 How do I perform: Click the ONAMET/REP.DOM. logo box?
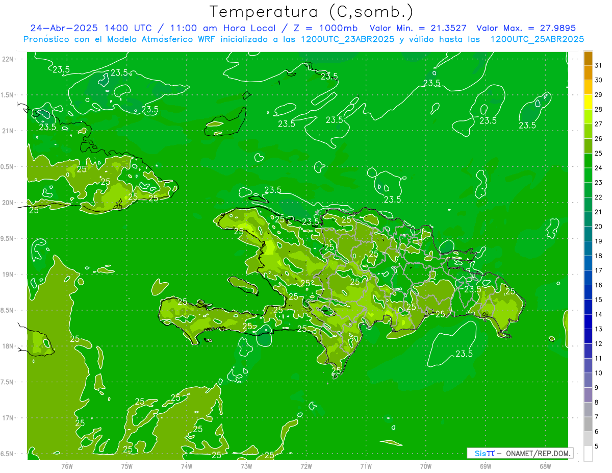coord(520,453)
